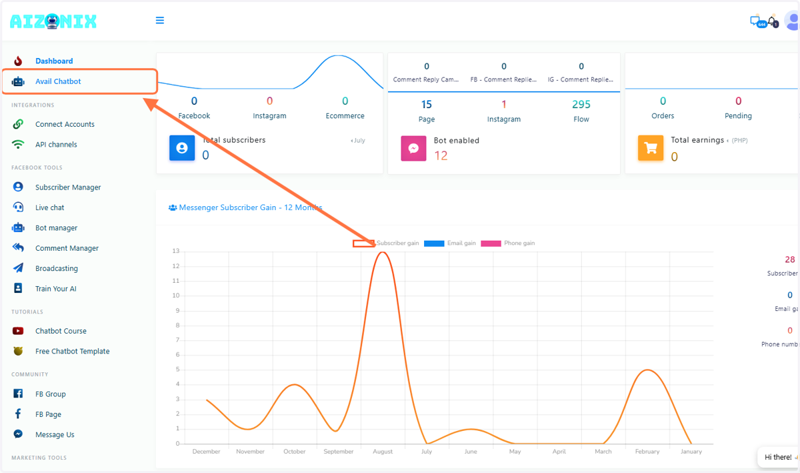The width and height of the screenshot is (800, 473).
Task: Click the Train Your AI icon
Action: (18, 289)
